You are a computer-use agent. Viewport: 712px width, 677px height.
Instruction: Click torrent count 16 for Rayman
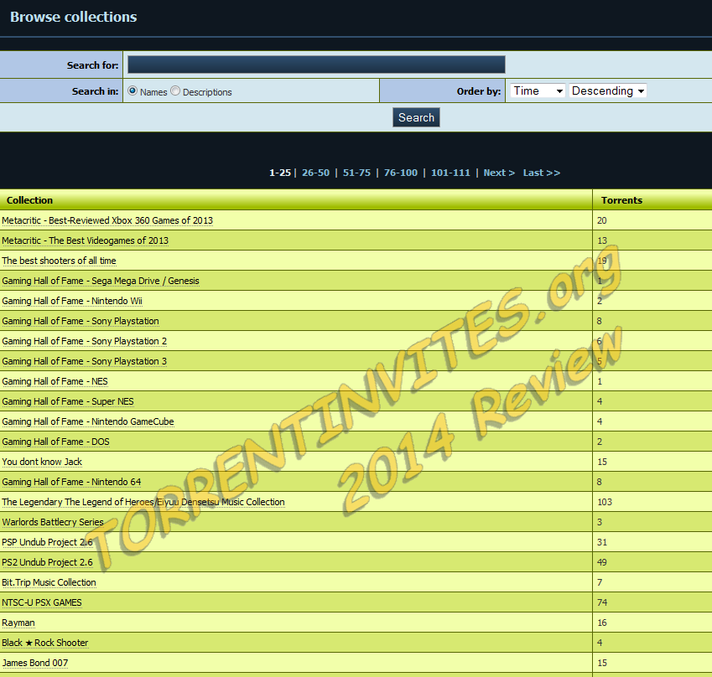coord(601,623)
